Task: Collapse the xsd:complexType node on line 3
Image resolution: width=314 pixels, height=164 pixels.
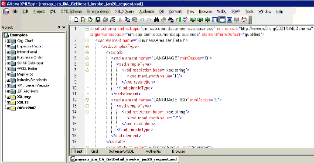Action: pos(87,47)
